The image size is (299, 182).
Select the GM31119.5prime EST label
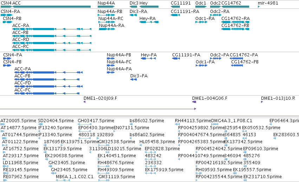point(117,177)
